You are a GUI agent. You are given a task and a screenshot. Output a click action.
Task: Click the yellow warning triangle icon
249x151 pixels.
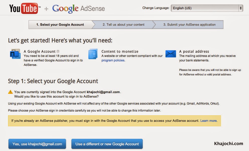[x=11, y=92]
